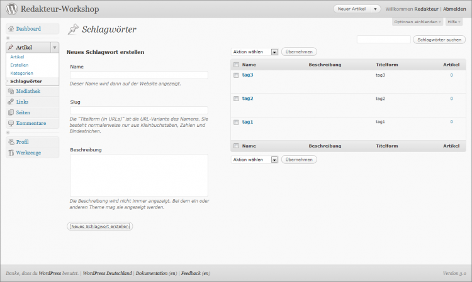Image resolution: width=472 pixels, height=282 pixels.
Task: Open the Hilfe tab
Action: click(453, 22)
